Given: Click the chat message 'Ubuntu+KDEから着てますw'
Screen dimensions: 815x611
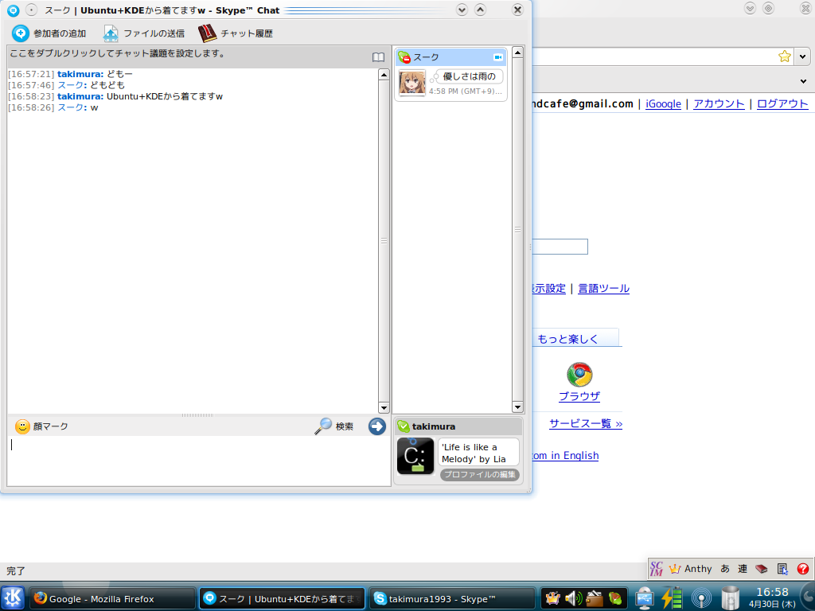Looking at the screenshot, I should tap(164, 96).
